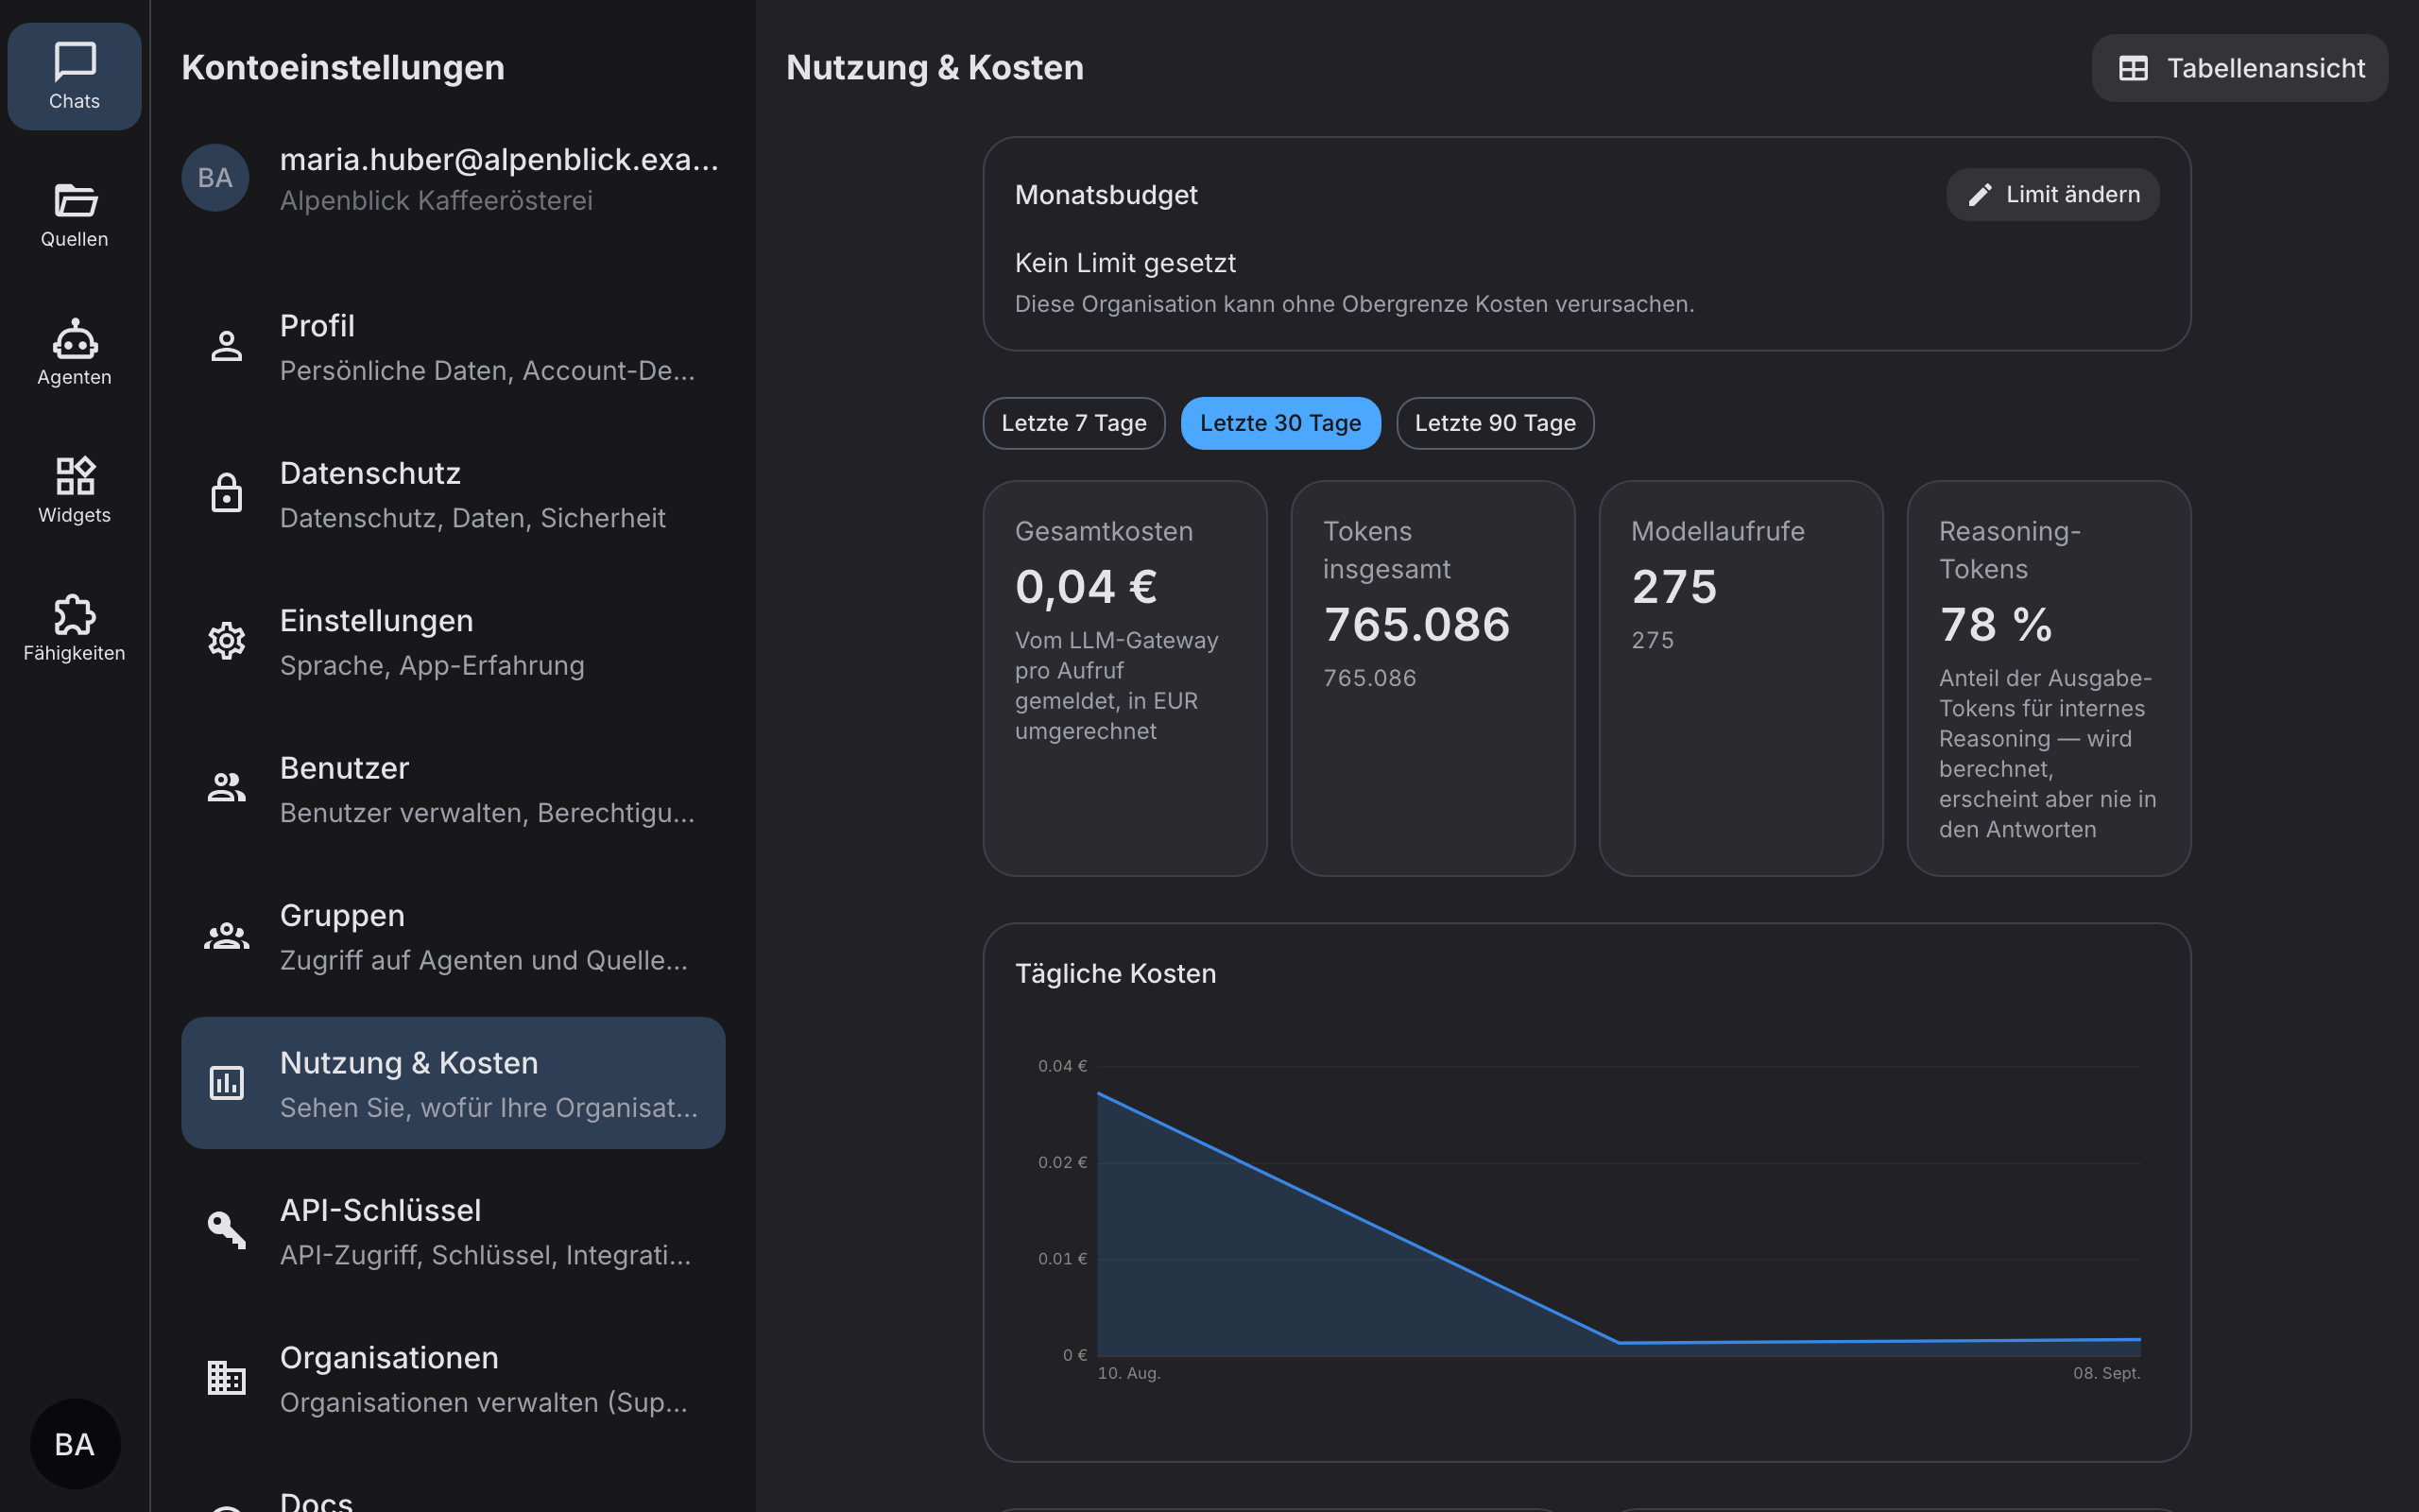Click the Kein Limit gesetzt text
Screen dimensions: 2419x1512
1125,263
